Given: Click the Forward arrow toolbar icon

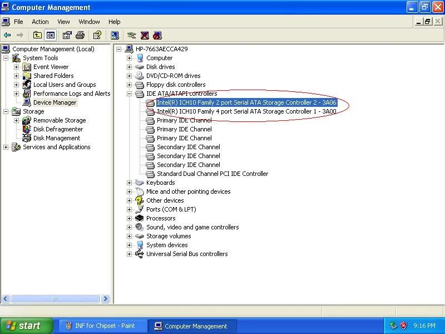Looking at the screenshot, I should 20,35.
